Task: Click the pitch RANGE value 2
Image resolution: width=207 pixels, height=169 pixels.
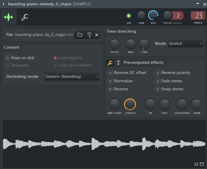Action: 178,15
